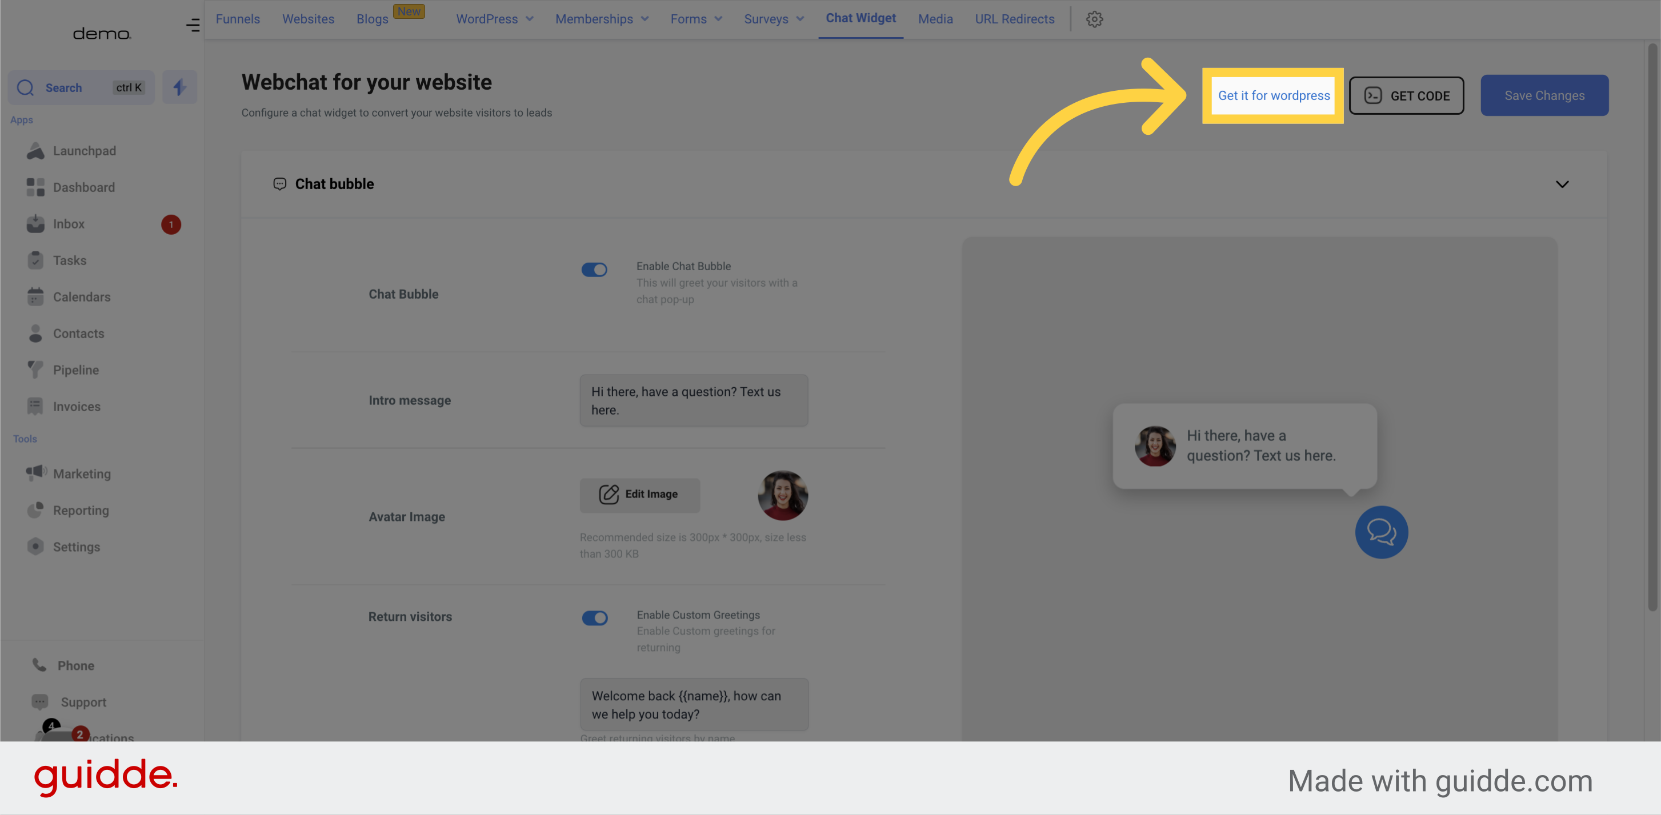This screenshot has width=1661, height=815.
Task: Click the lightning bolt quick actions icon
Action: click(179, 87)
